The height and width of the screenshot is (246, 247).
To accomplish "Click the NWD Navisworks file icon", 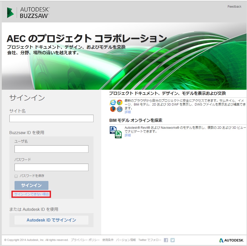I will click(x=118, y=135).
